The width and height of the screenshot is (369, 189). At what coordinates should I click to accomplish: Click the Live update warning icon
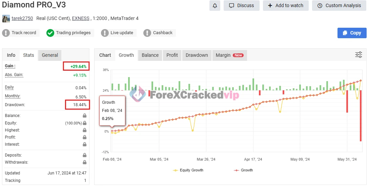point(105,33)
